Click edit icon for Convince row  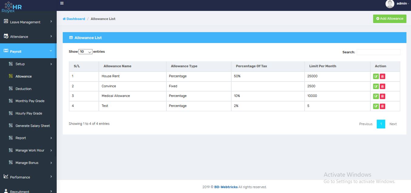pos(376,86)
